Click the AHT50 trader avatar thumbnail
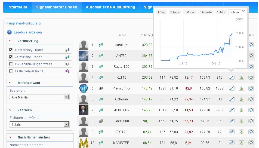Image resolution: width=259 pixels, height=148 pixels. click(84, 56)
